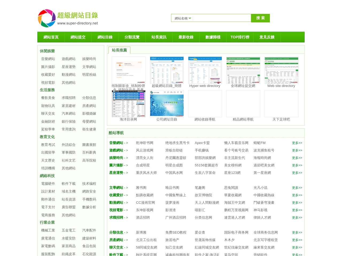342x256 pixels.
Task: Click 更多>> next to 音樂網站 row
Action: pos(297,143)
